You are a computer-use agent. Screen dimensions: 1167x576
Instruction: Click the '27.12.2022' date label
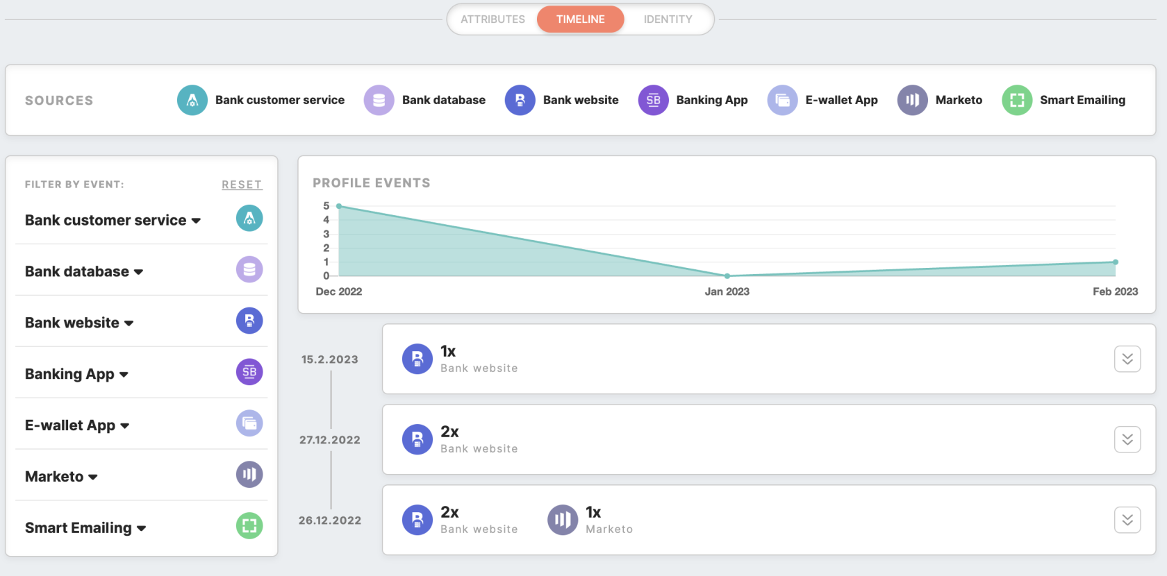pos(330,440)
